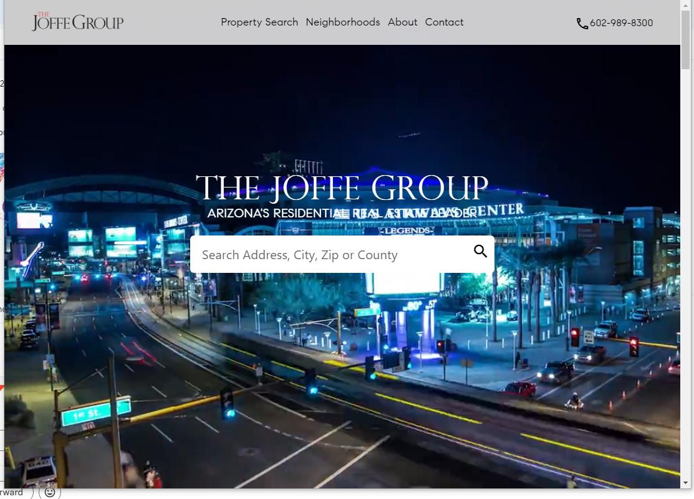This screenshot has height=499, width=694.
Task: Click the page's vertical scrollbar thumb
Action: coord(686,39)
